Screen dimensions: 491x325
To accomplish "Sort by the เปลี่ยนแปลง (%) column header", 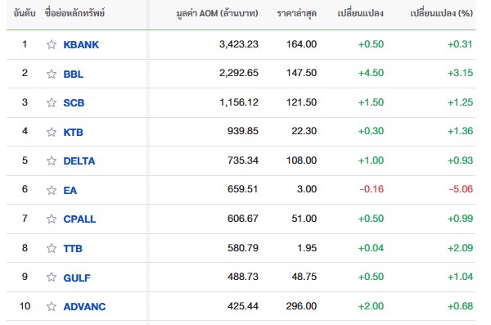I will (x=441, y=13).
